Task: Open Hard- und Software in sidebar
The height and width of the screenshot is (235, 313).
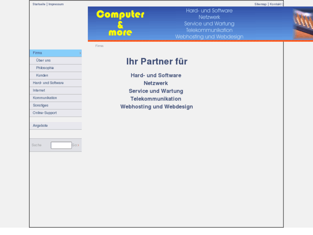Action: click(x=56, y=83)
